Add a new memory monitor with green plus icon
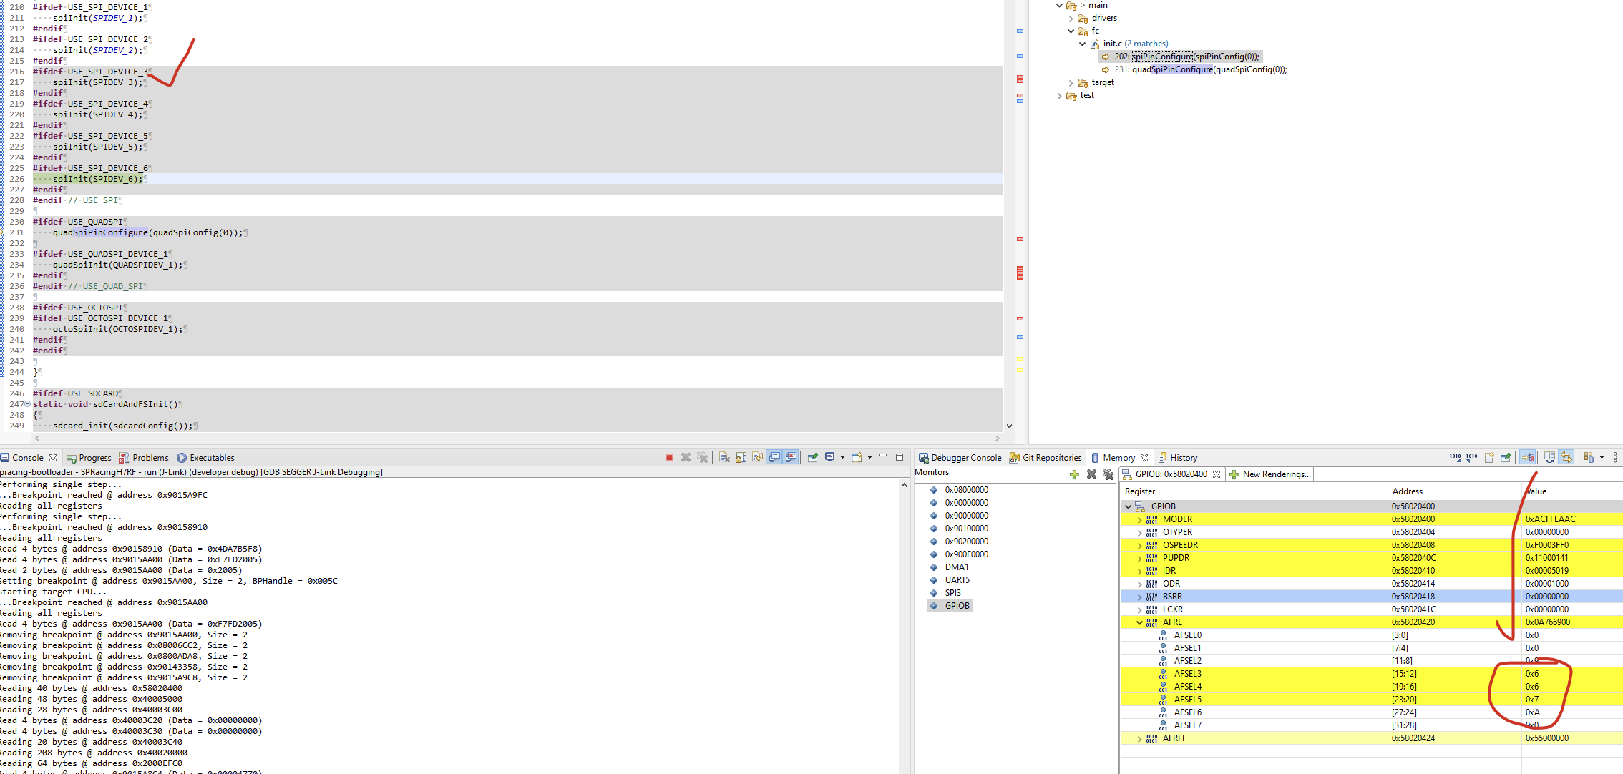 pyautogui.click(x=1074, y=474)
